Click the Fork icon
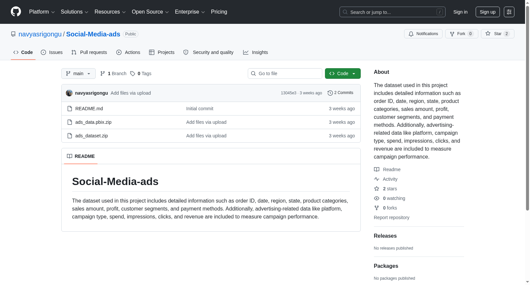Viewport: 530px width, 285px height. tap(452, 34)
